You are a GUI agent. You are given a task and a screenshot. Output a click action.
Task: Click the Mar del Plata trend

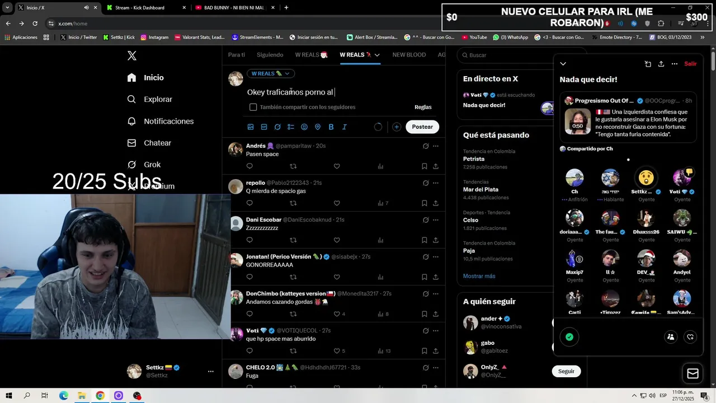481,190
